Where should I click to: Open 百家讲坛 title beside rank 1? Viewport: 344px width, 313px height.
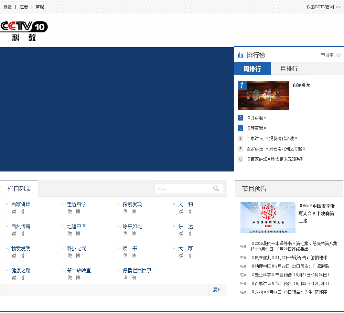click(x=301, y=85)
